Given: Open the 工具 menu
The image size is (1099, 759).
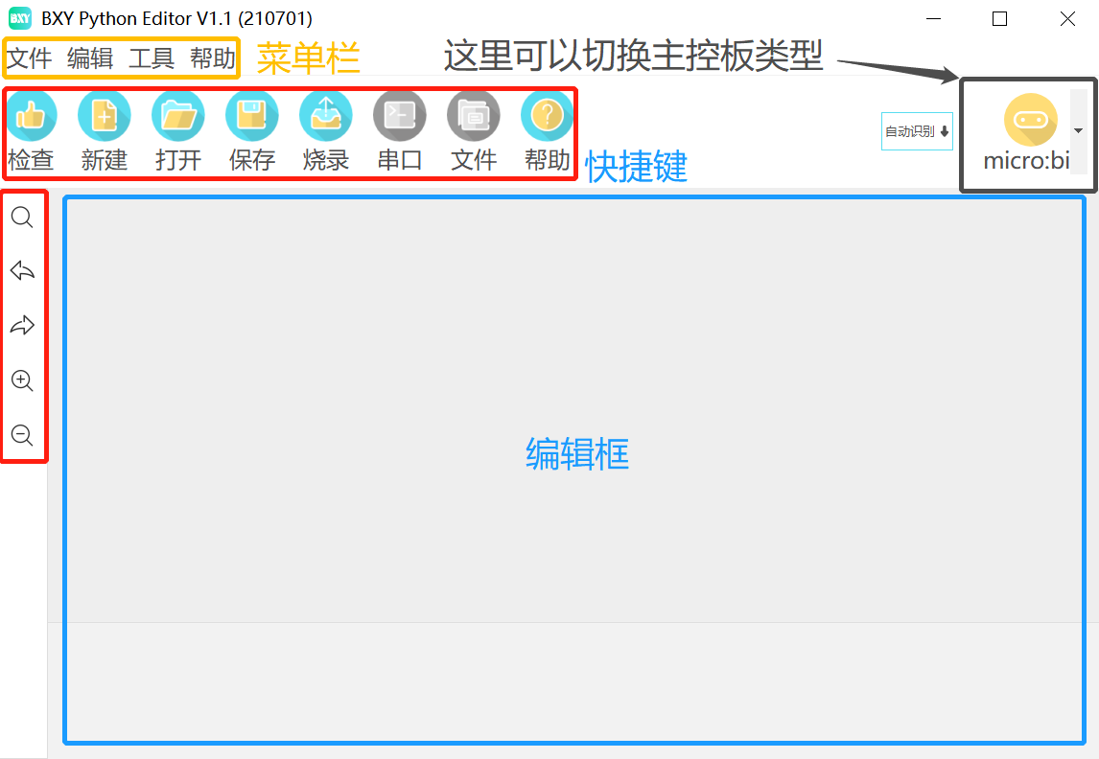Looking at the screenshot, I should coord(152,59).
